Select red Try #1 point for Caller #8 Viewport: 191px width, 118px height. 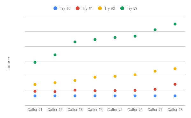click(175, 84)
